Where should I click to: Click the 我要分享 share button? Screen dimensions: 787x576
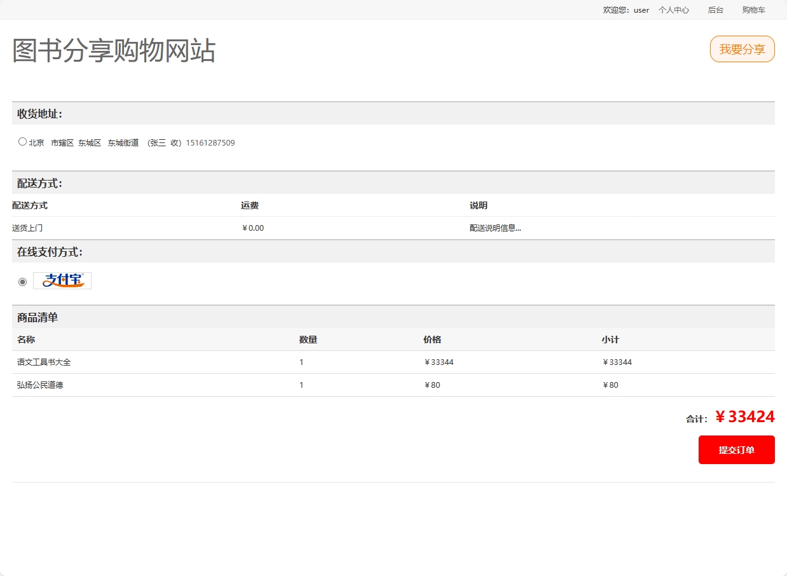click(742, 49)
